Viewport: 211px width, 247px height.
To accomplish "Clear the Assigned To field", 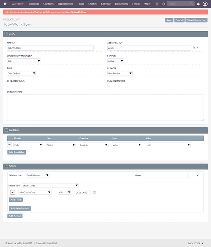I will 198,48.
